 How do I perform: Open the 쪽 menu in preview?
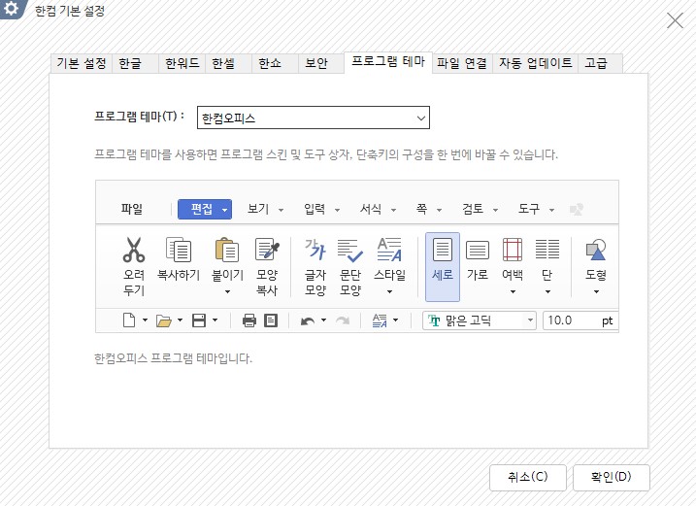pos(429,209)
